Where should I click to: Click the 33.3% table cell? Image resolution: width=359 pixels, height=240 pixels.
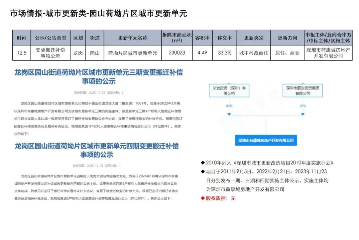pyautogui.click(x=224, y=53)
